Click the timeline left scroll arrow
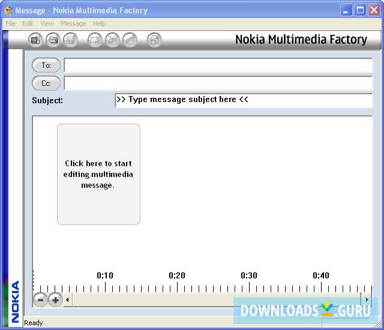This screenshot has width=384, height=330. pos(67,299)
